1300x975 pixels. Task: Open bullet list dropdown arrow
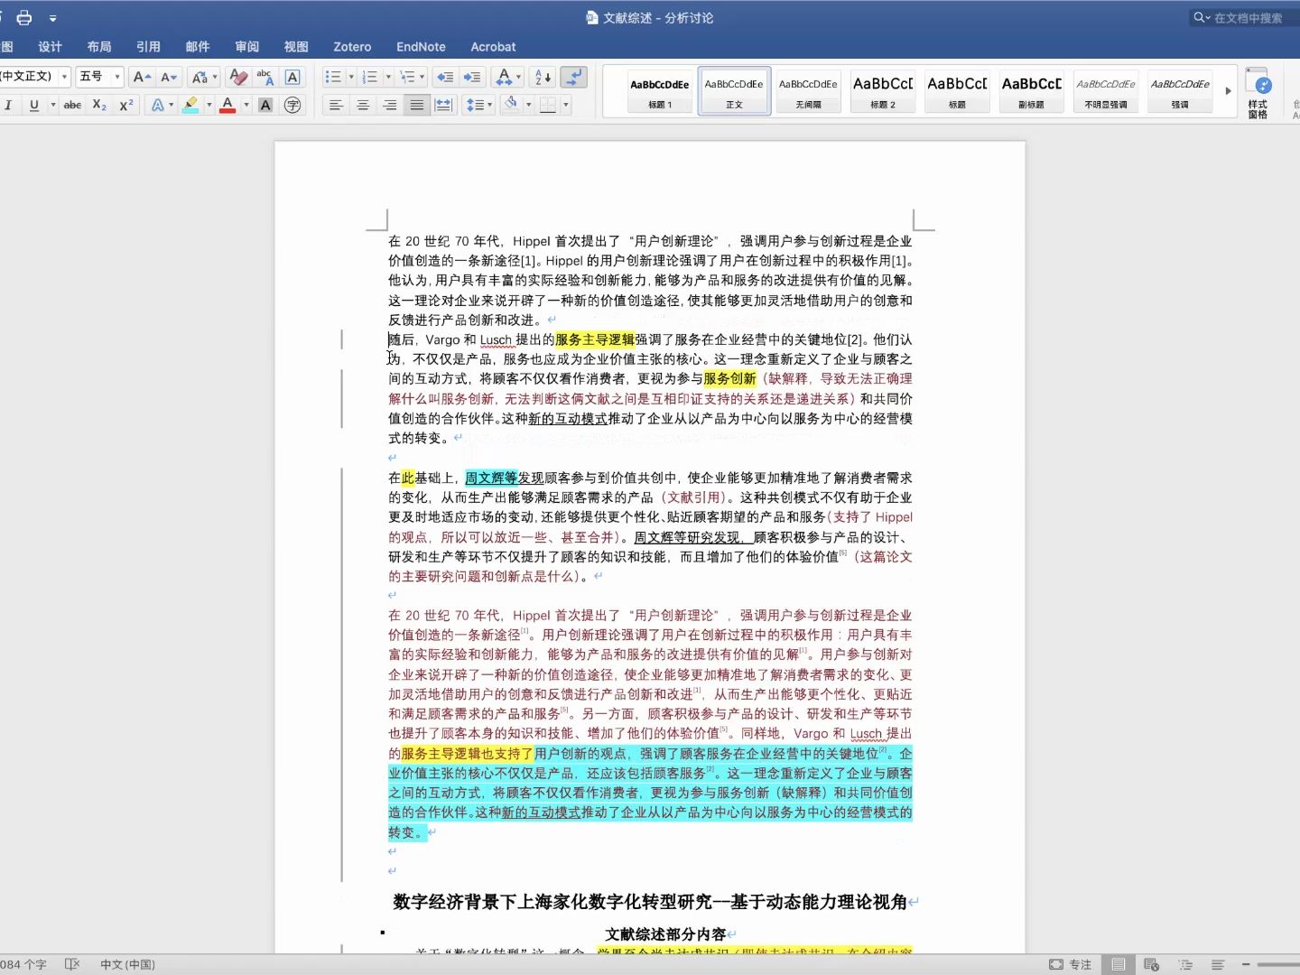(351, 77)
